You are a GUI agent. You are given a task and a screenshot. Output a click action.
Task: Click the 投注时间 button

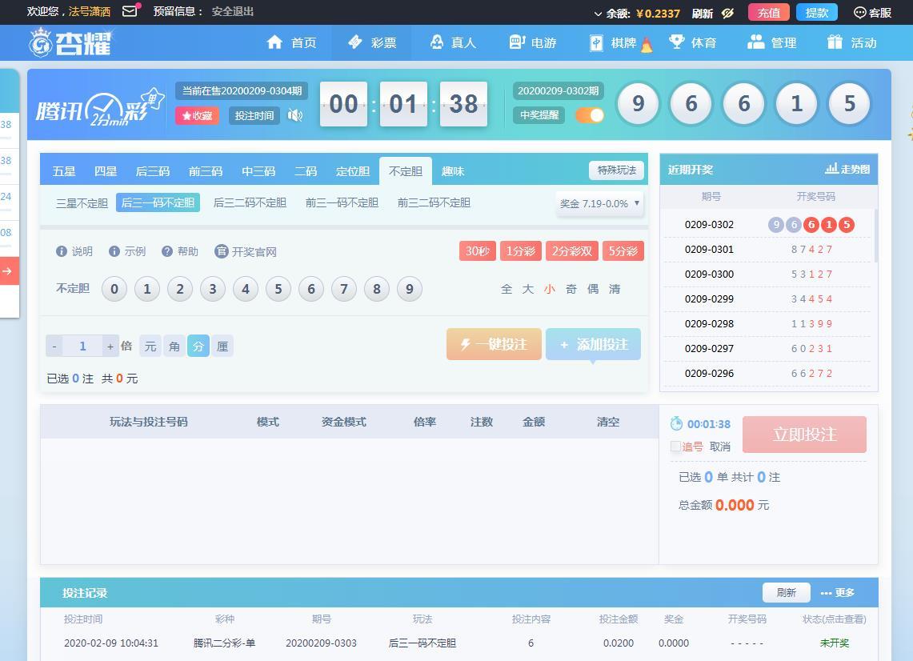point(254,115)
